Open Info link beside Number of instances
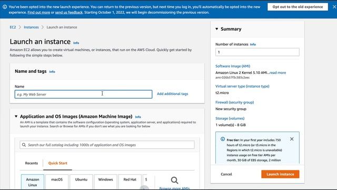Viewport: 337px width, 190px height. pos(253,44)
